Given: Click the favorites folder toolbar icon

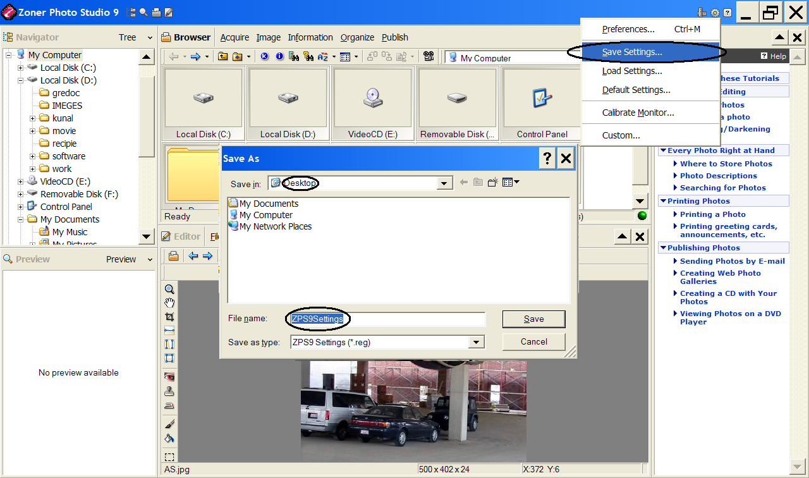Looking at the screenshot, I should pyautogui.click(x=238, y=57).
